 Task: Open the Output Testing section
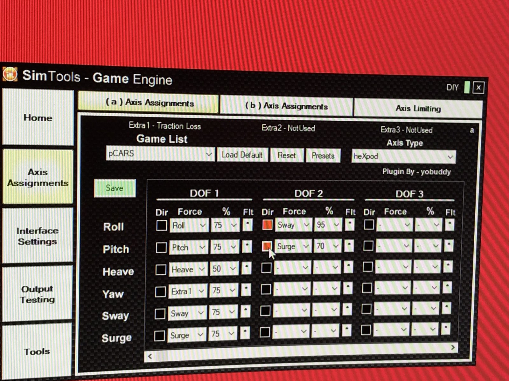point(37,294)
